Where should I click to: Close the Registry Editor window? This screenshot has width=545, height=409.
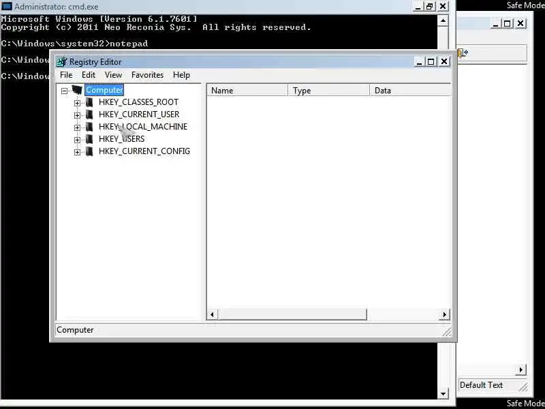(x=444, y=62)
